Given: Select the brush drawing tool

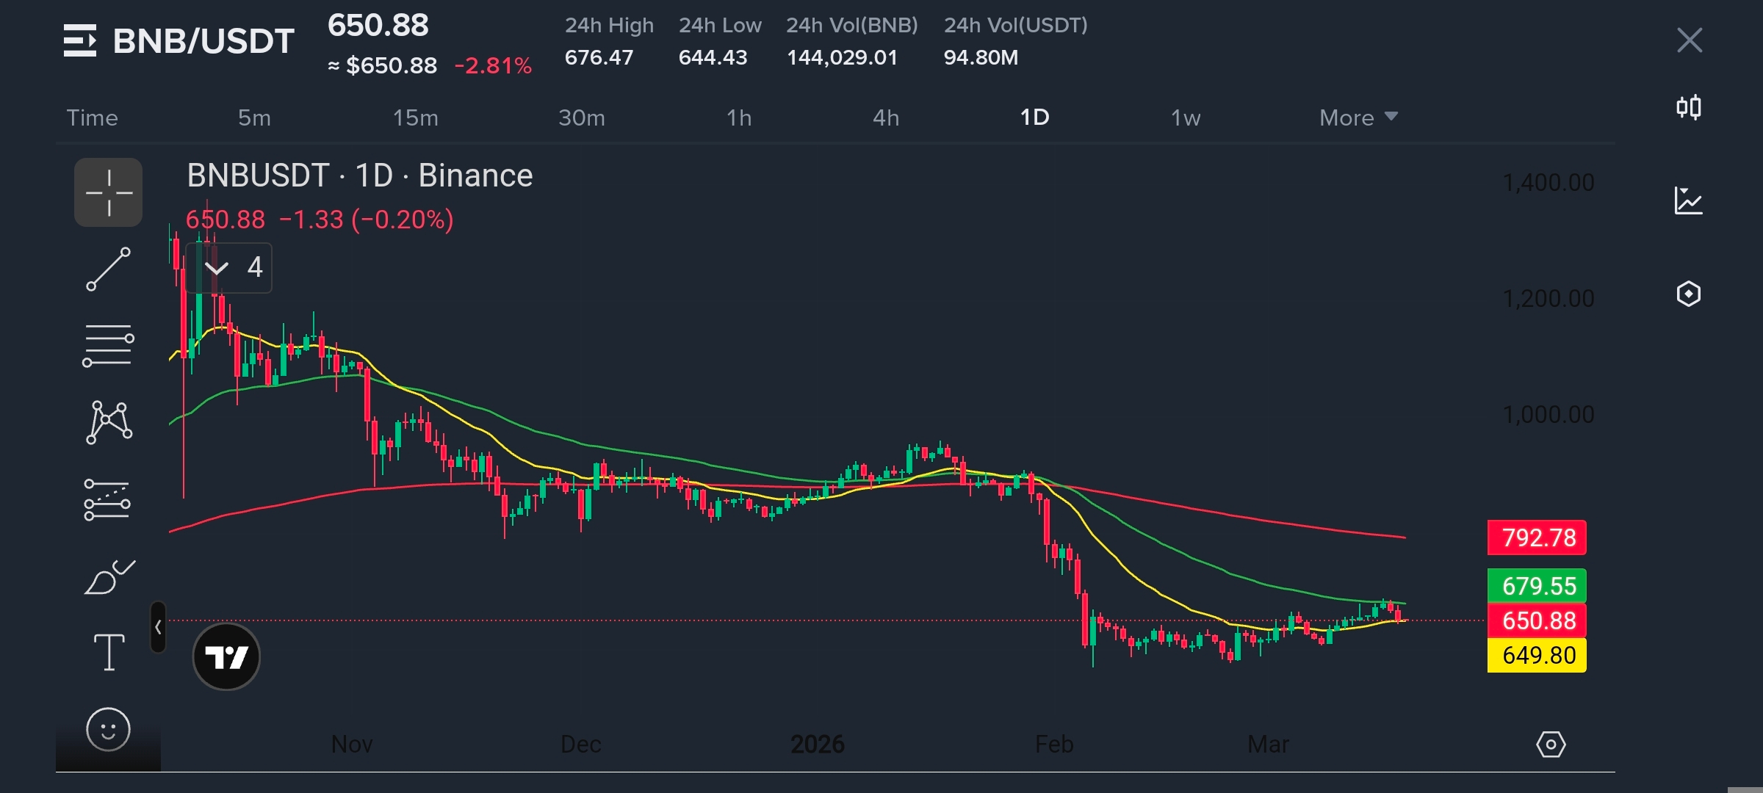Looking at the screenshot, I should pos(109,577).
